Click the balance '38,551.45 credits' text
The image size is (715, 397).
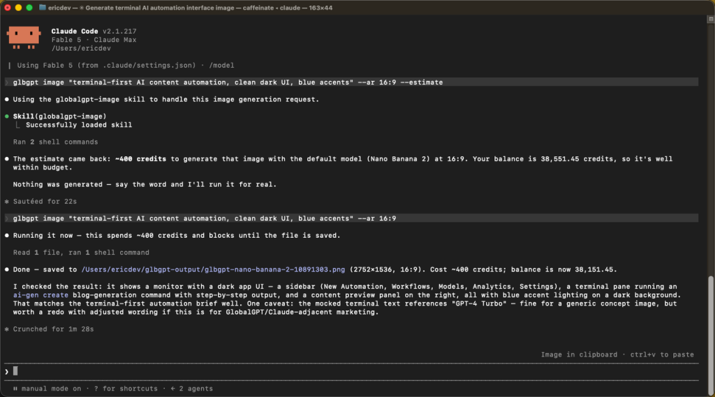(579, 159)
